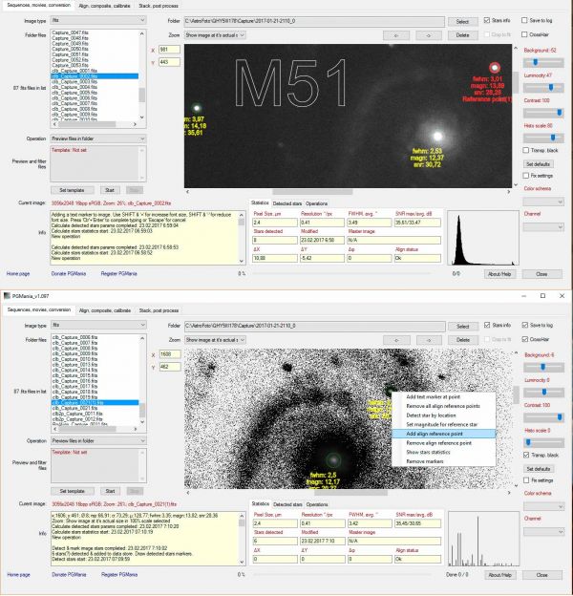
Task: Click Halo scale slider in lower window
Action: [x=543, y=443]
